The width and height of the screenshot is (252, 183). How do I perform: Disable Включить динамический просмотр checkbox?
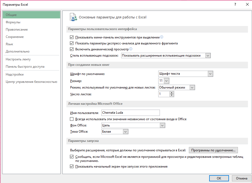[x=72, y=49]
